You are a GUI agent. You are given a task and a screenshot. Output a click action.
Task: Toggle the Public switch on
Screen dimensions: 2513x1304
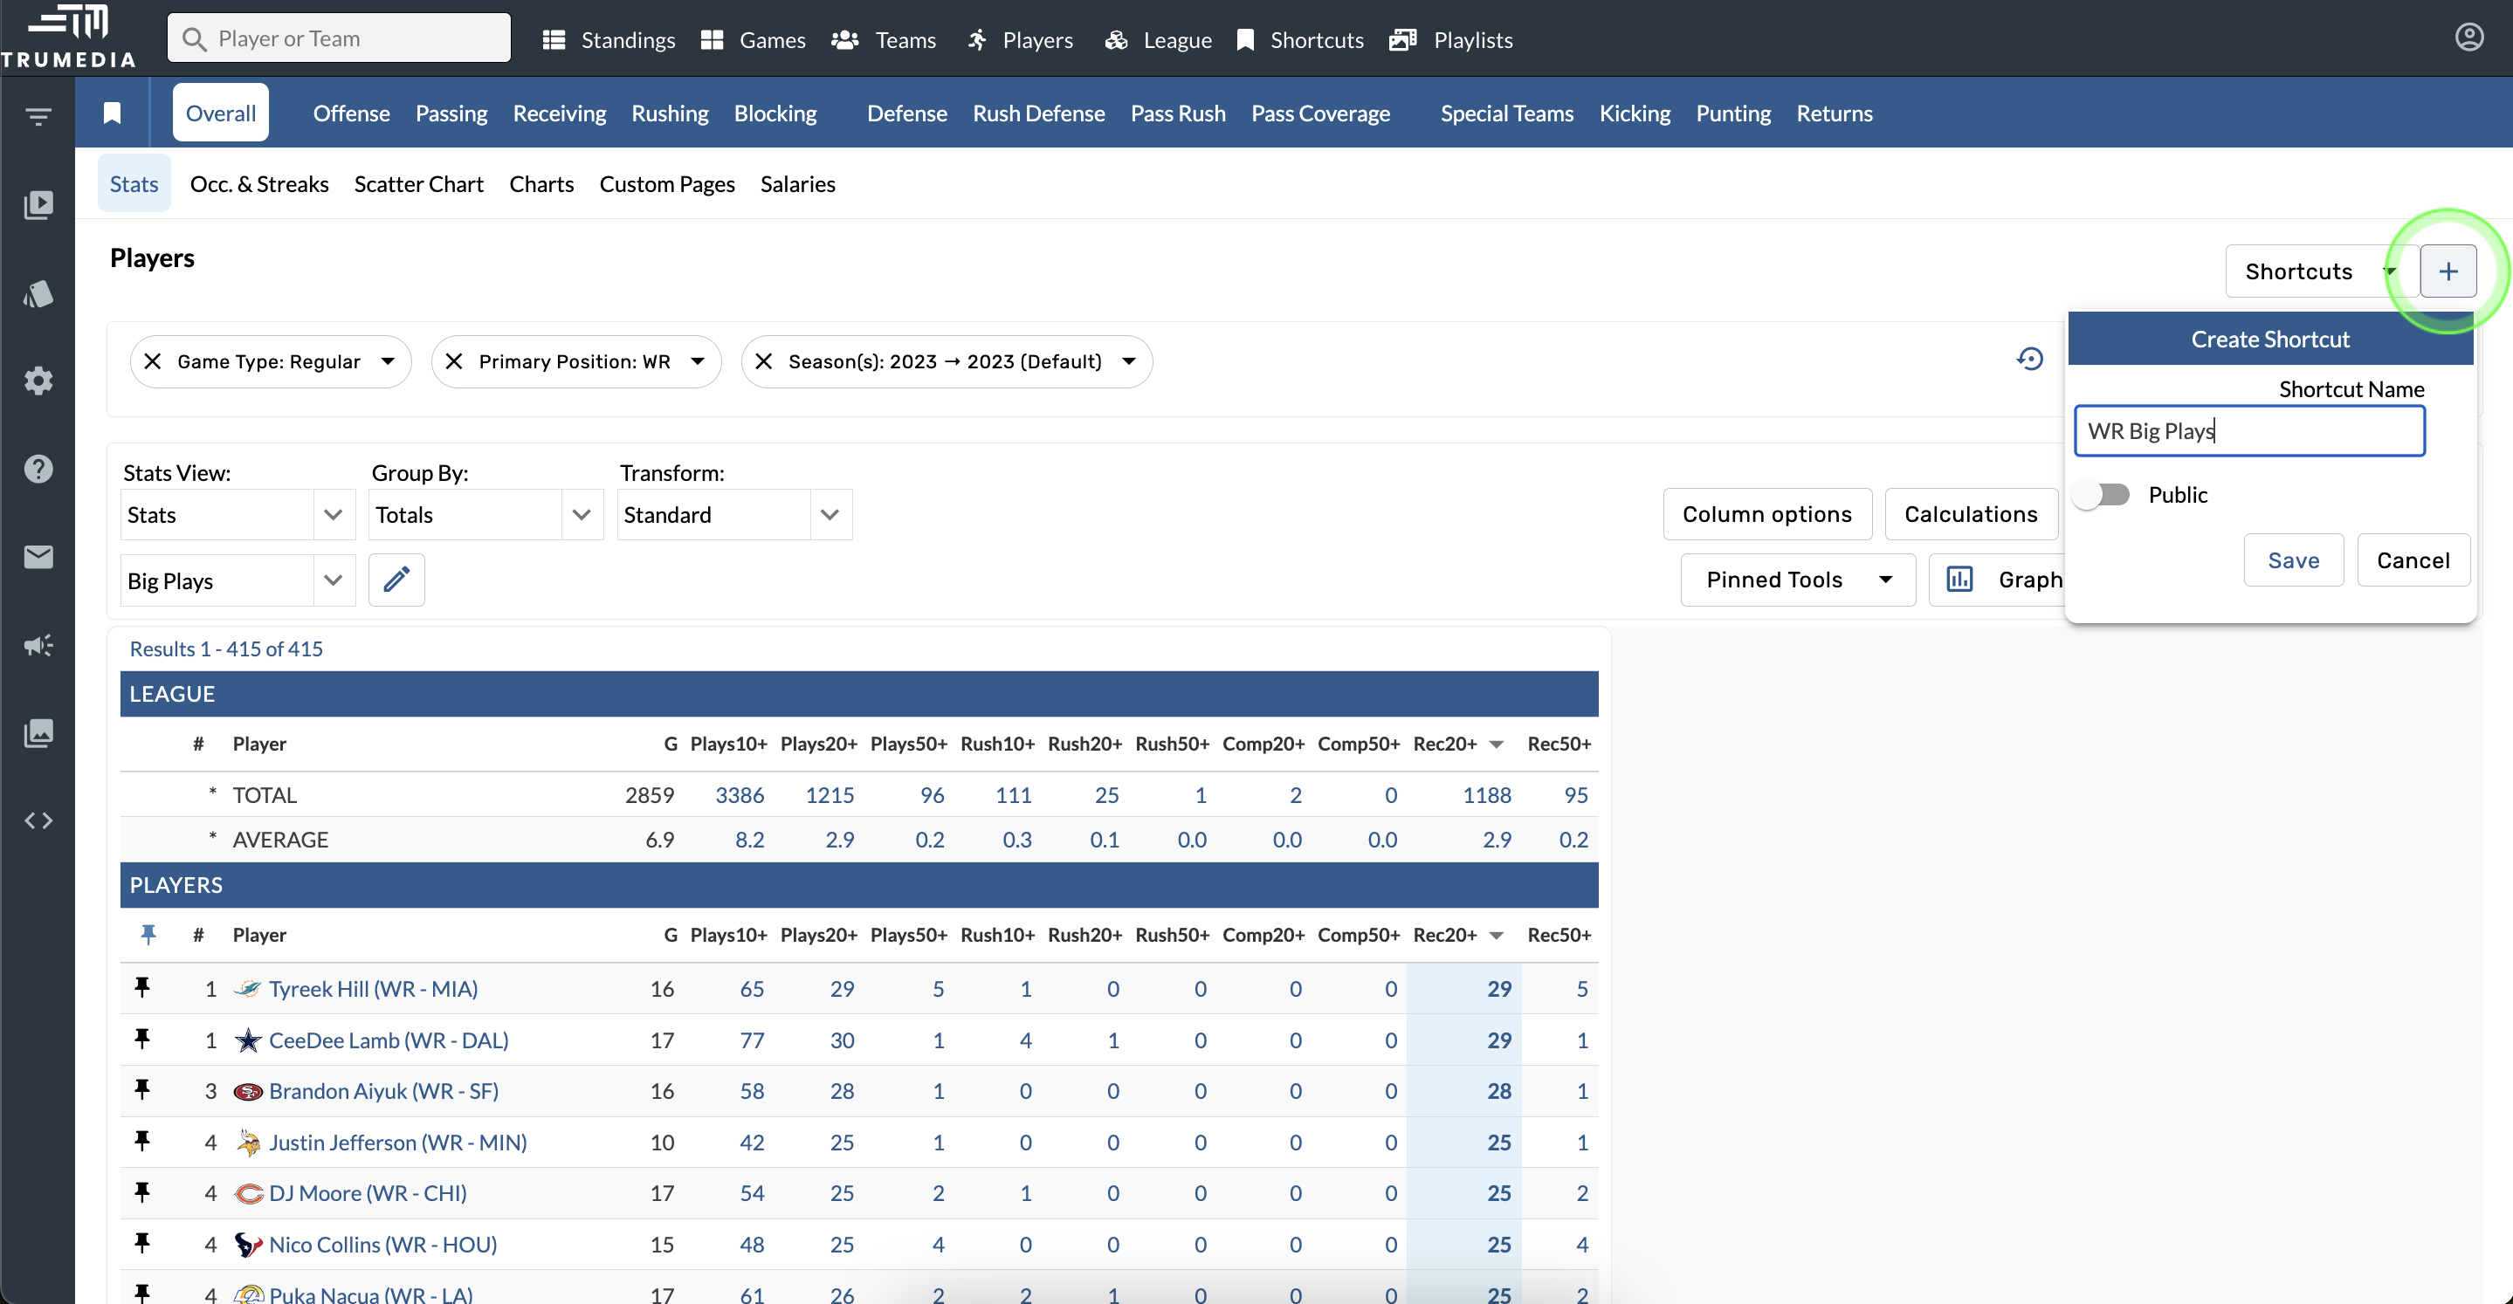[x=2103, y=495]
